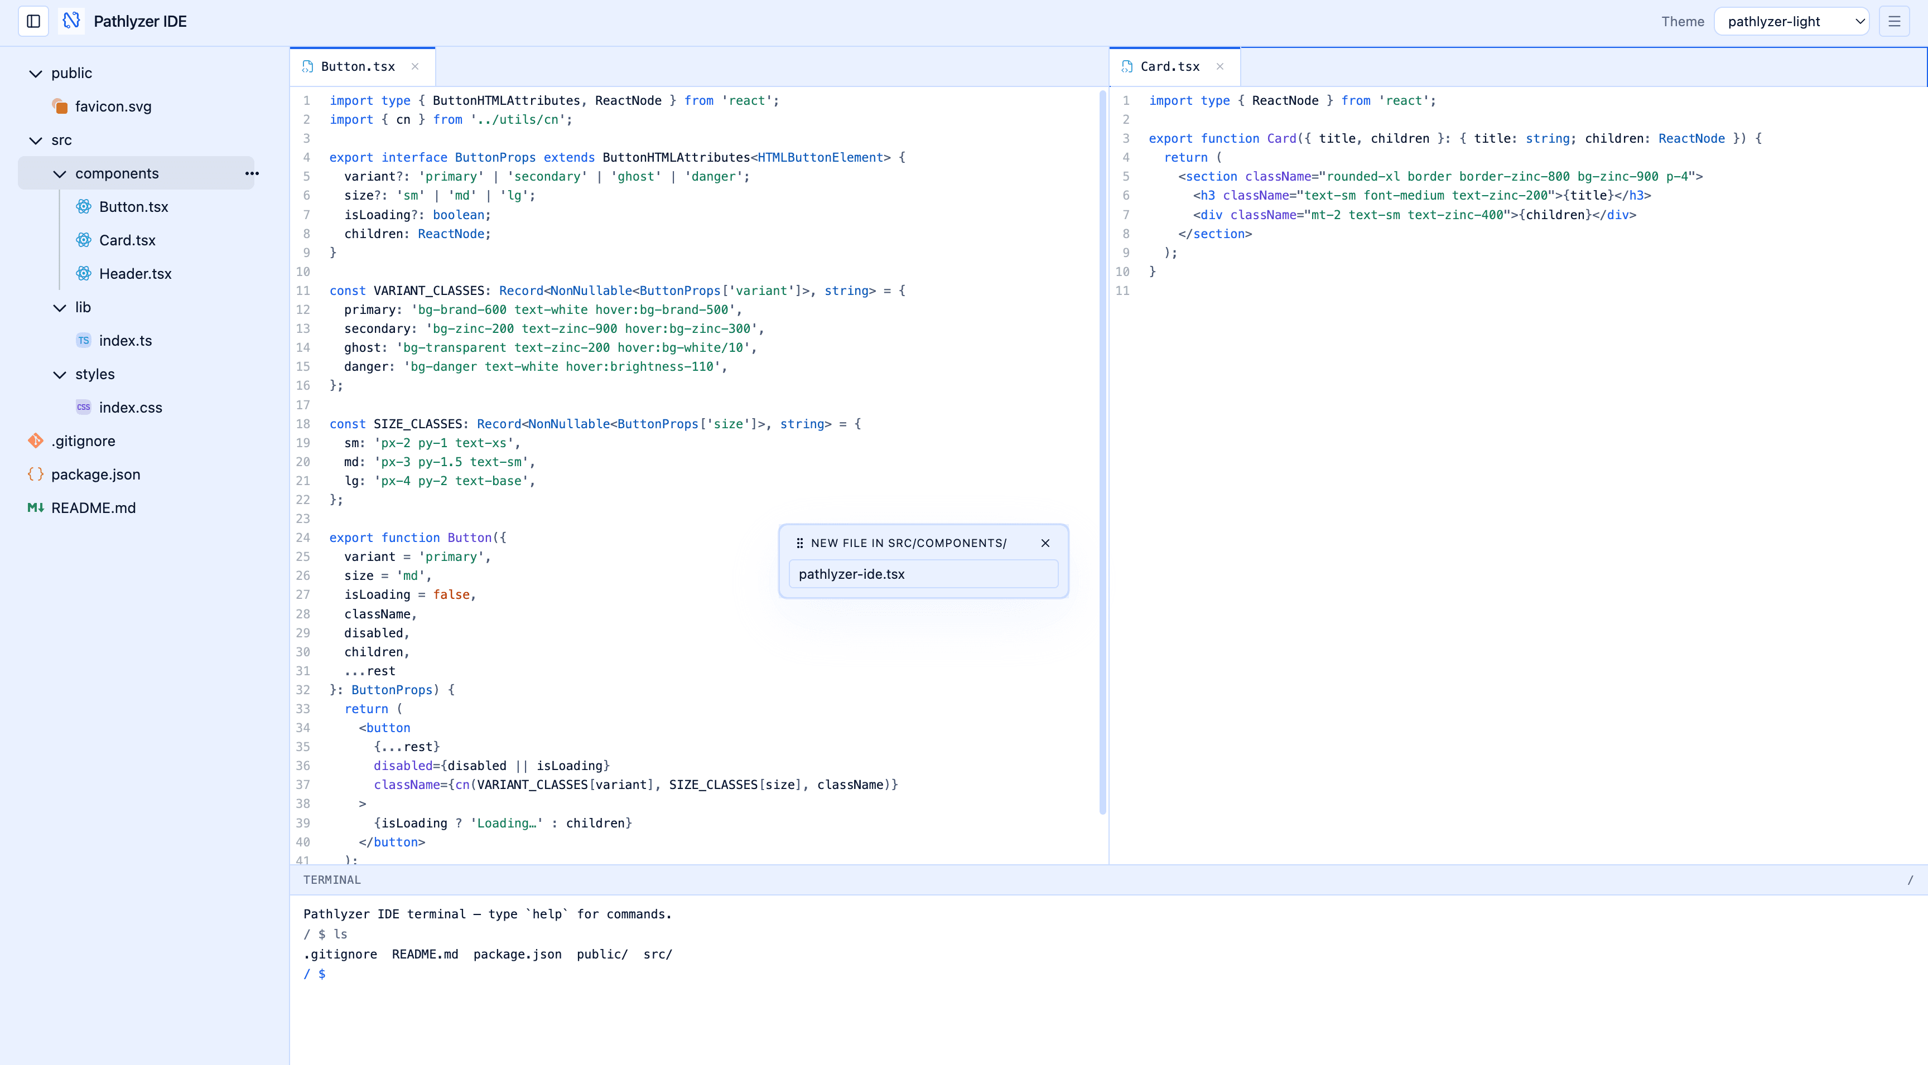Screen dimensions: 1928x1065
Task: Click the 'Pathlyzer IDE' title text
Action: 140,22
